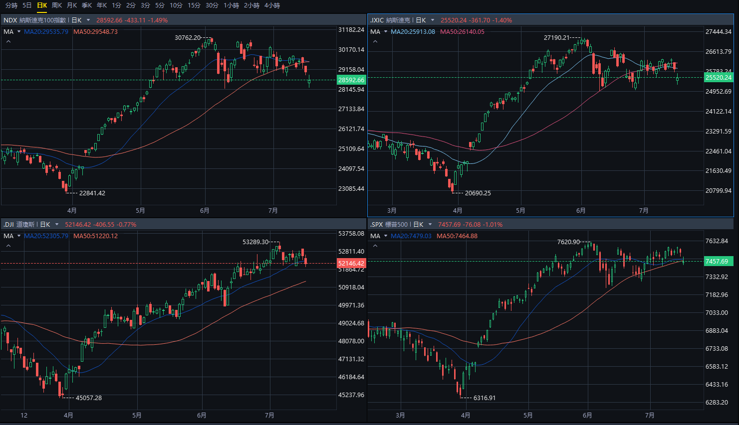
Task: Choose the 分時 intraday tab
Action: [11, 5]
